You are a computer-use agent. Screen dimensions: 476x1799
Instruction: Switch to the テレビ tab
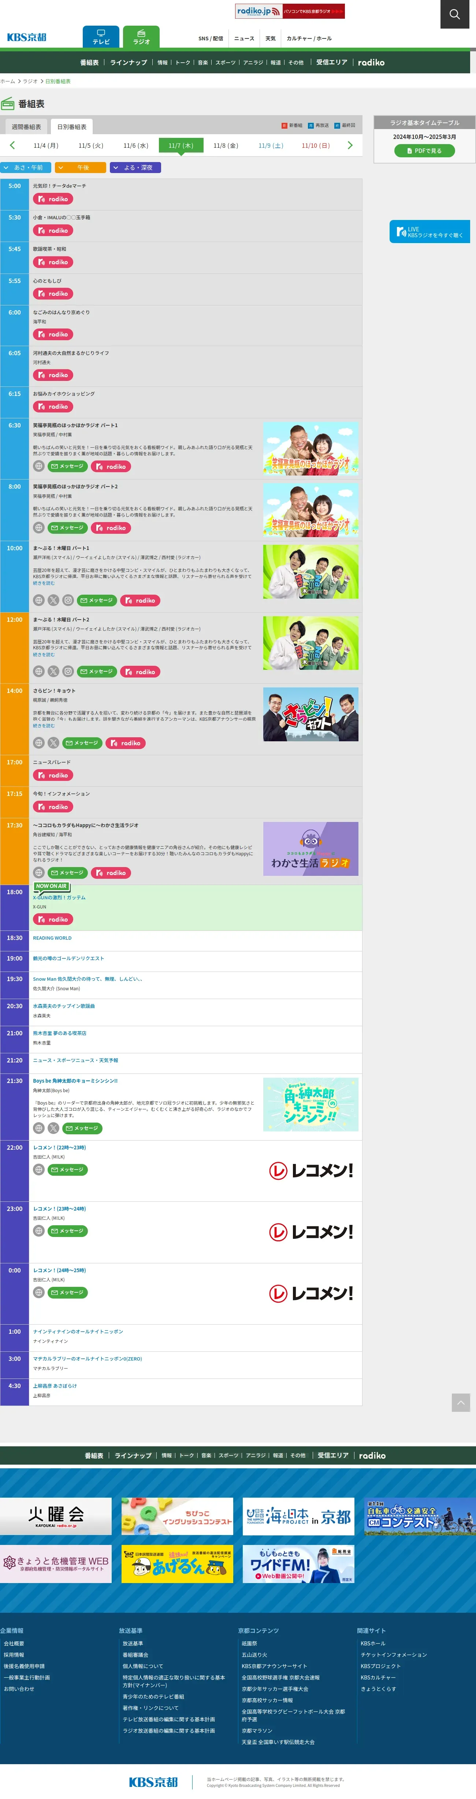coord(100,37)
